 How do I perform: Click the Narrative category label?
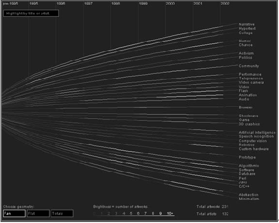click(246, 24)
